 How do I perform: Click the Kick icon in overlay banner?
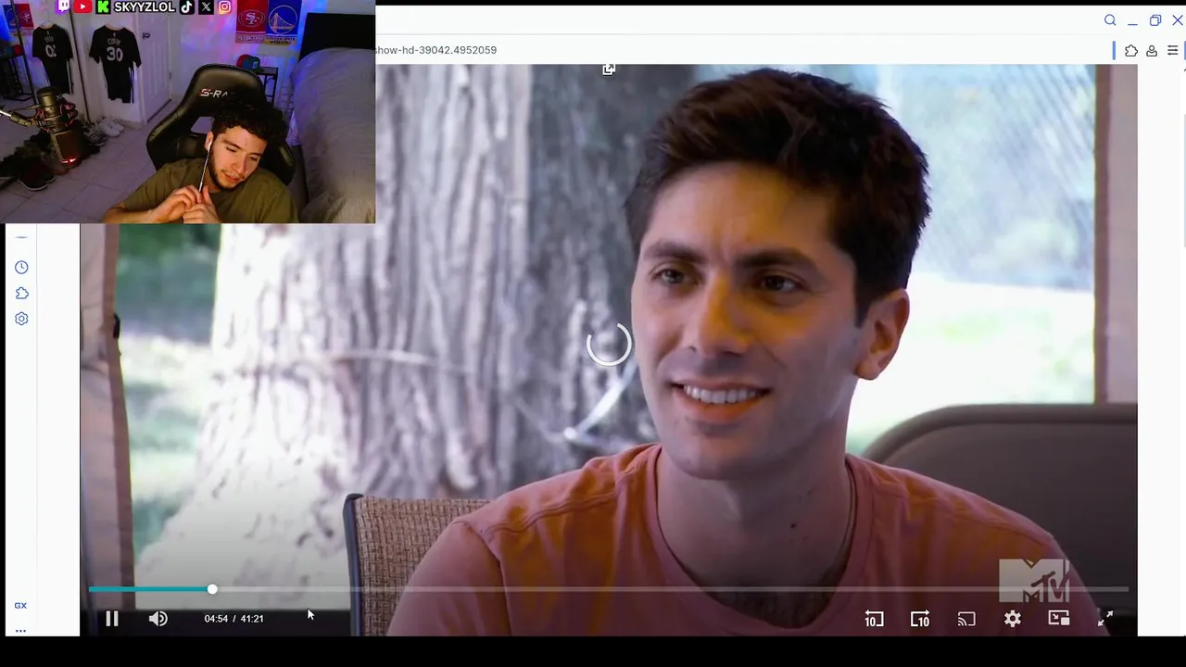(103, 6)
